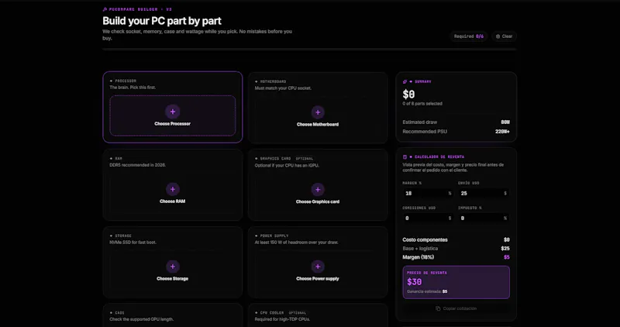Click the 220W+ recommended PSU value
The height and width of the screenshot is (327, 620).
502,131
